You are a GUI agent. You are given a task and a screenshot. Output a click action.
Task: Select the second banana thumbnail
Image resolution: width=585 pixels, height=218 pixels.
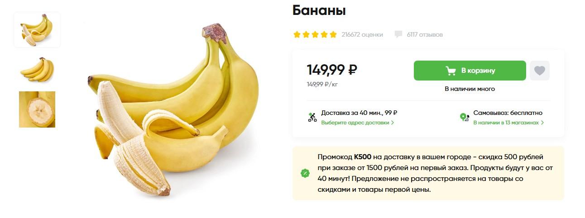pyautogui.click(x=37, y=69)
